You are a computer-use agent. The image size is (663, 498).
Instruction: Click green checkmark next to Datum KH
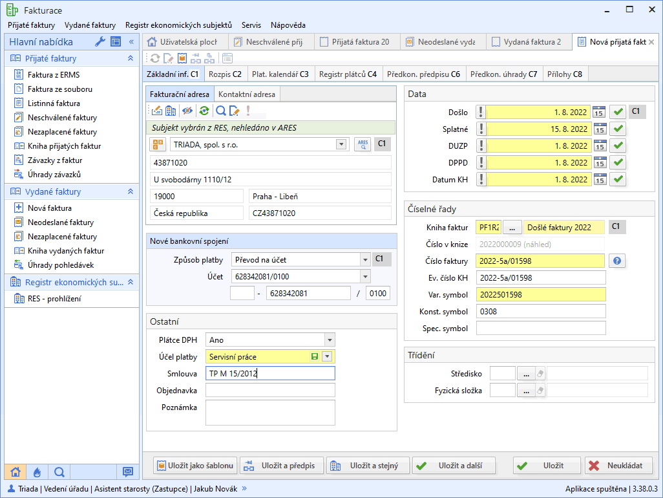(618, 179)
